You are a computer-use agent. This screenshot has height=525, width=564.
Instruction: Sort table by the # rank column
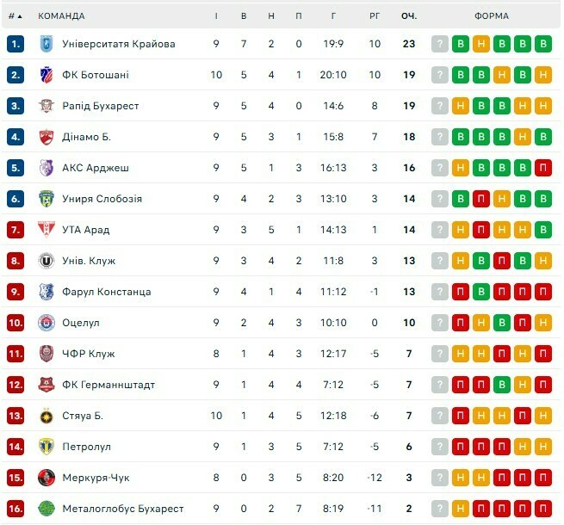(x=15, y=15)
